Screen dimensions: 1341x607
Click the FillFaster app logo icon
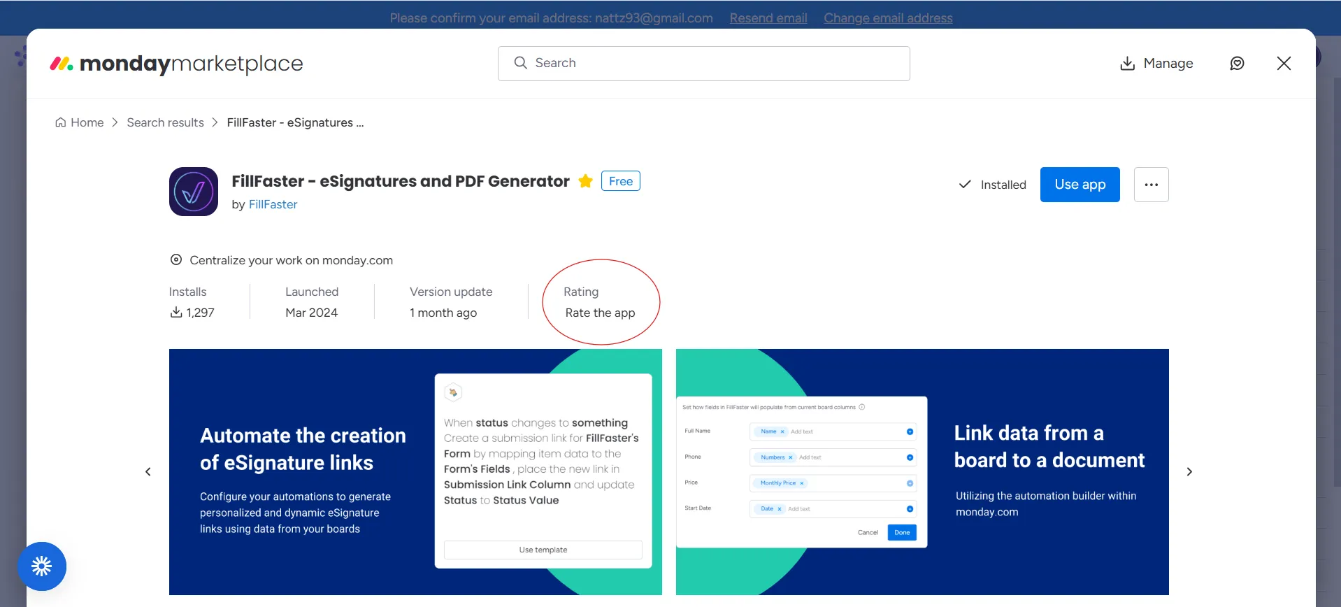pyautogui.click(x=193, y=192)
